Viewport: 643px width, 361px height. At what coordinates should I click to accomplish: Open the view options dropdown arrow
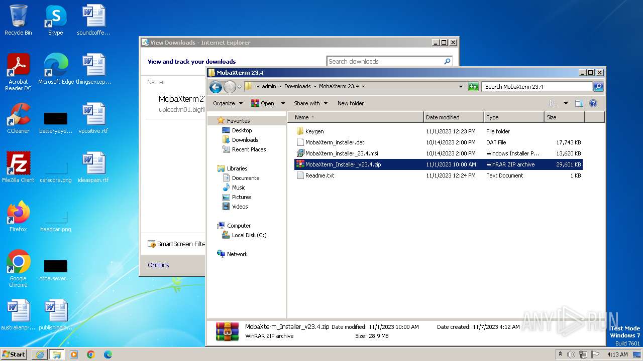tap(566, 103)
